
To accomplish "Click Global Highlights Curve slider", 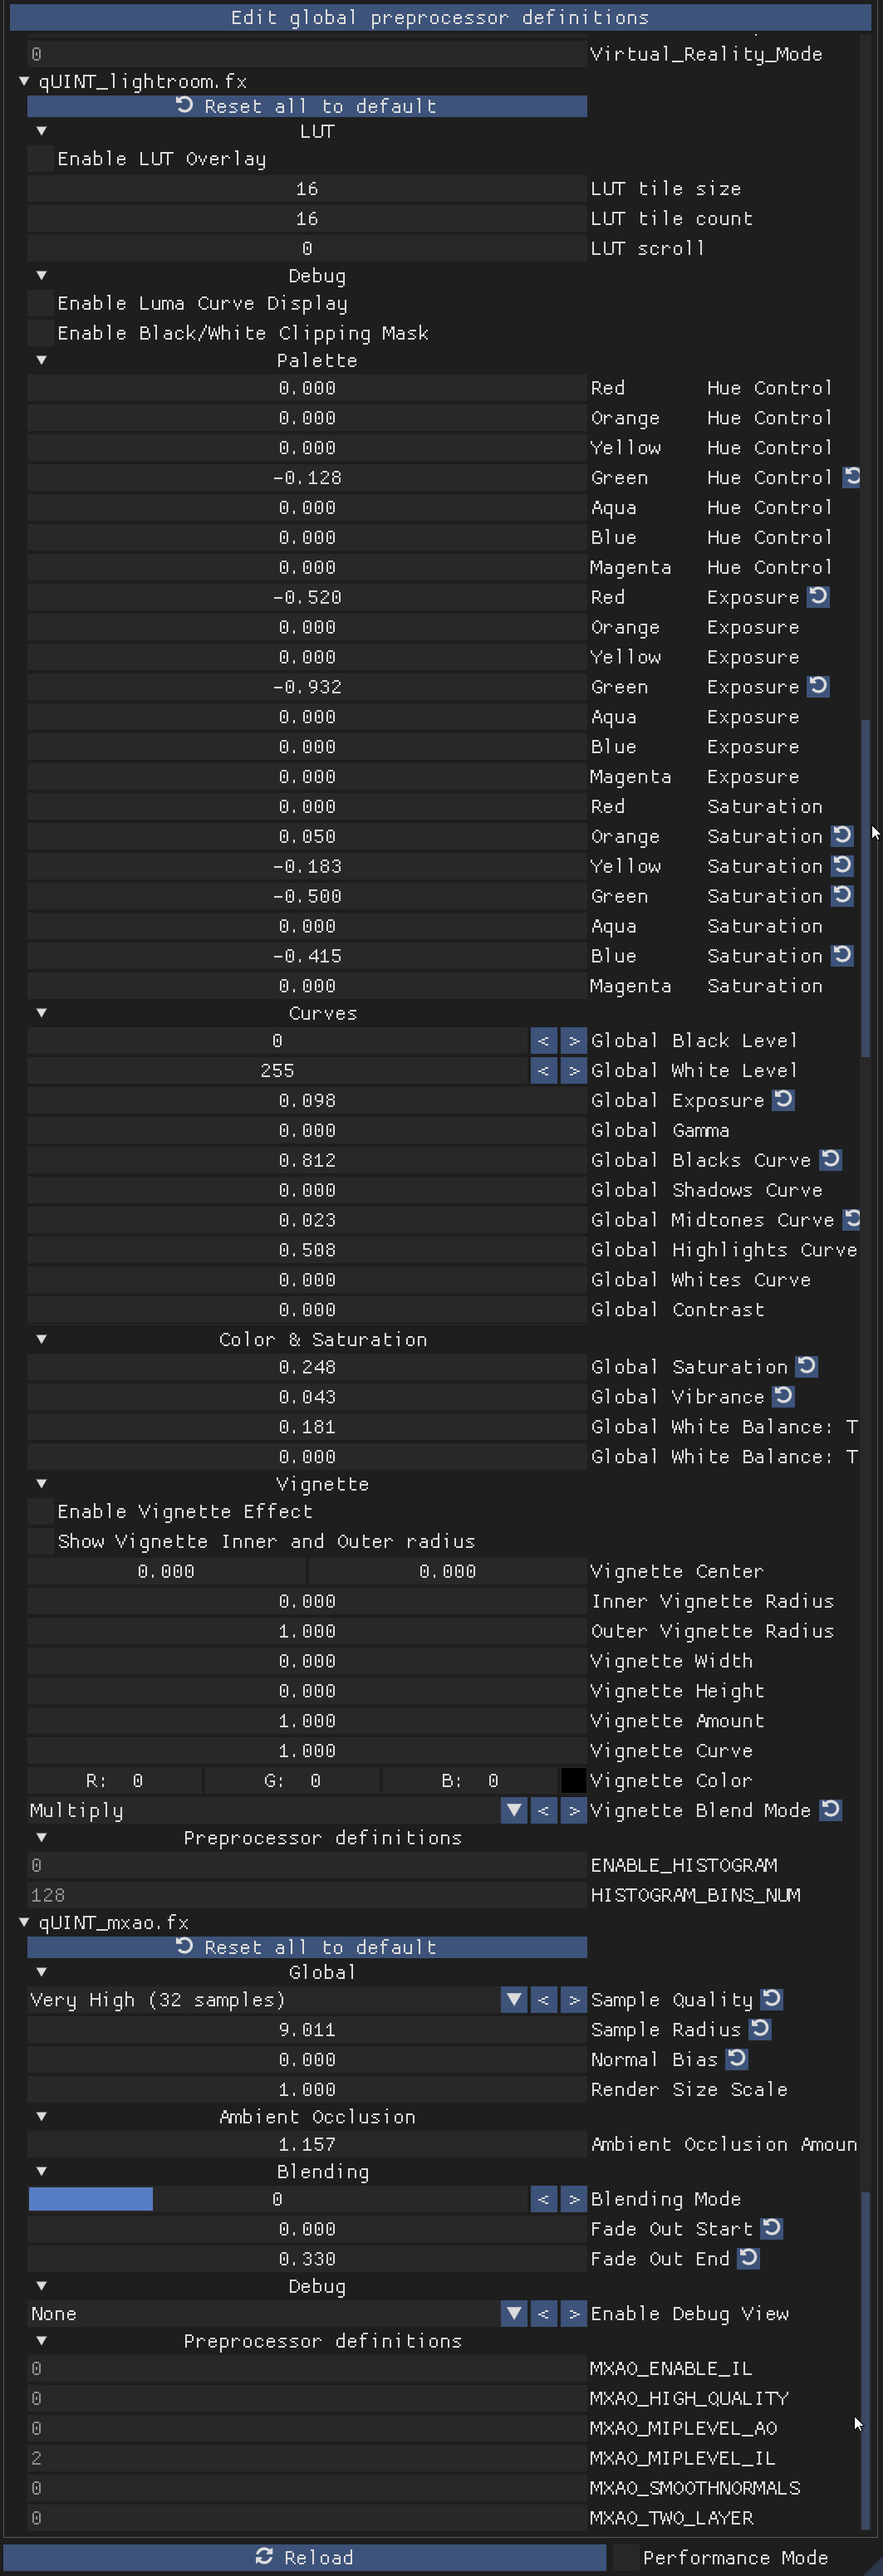I will pos(307,1250).
